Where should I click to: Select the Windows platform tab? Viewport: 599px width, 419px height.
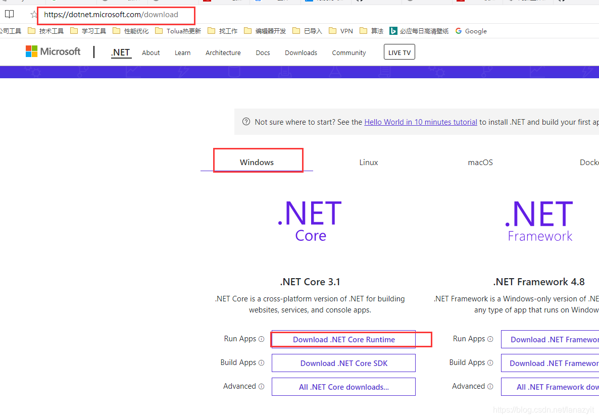(257, 163)
